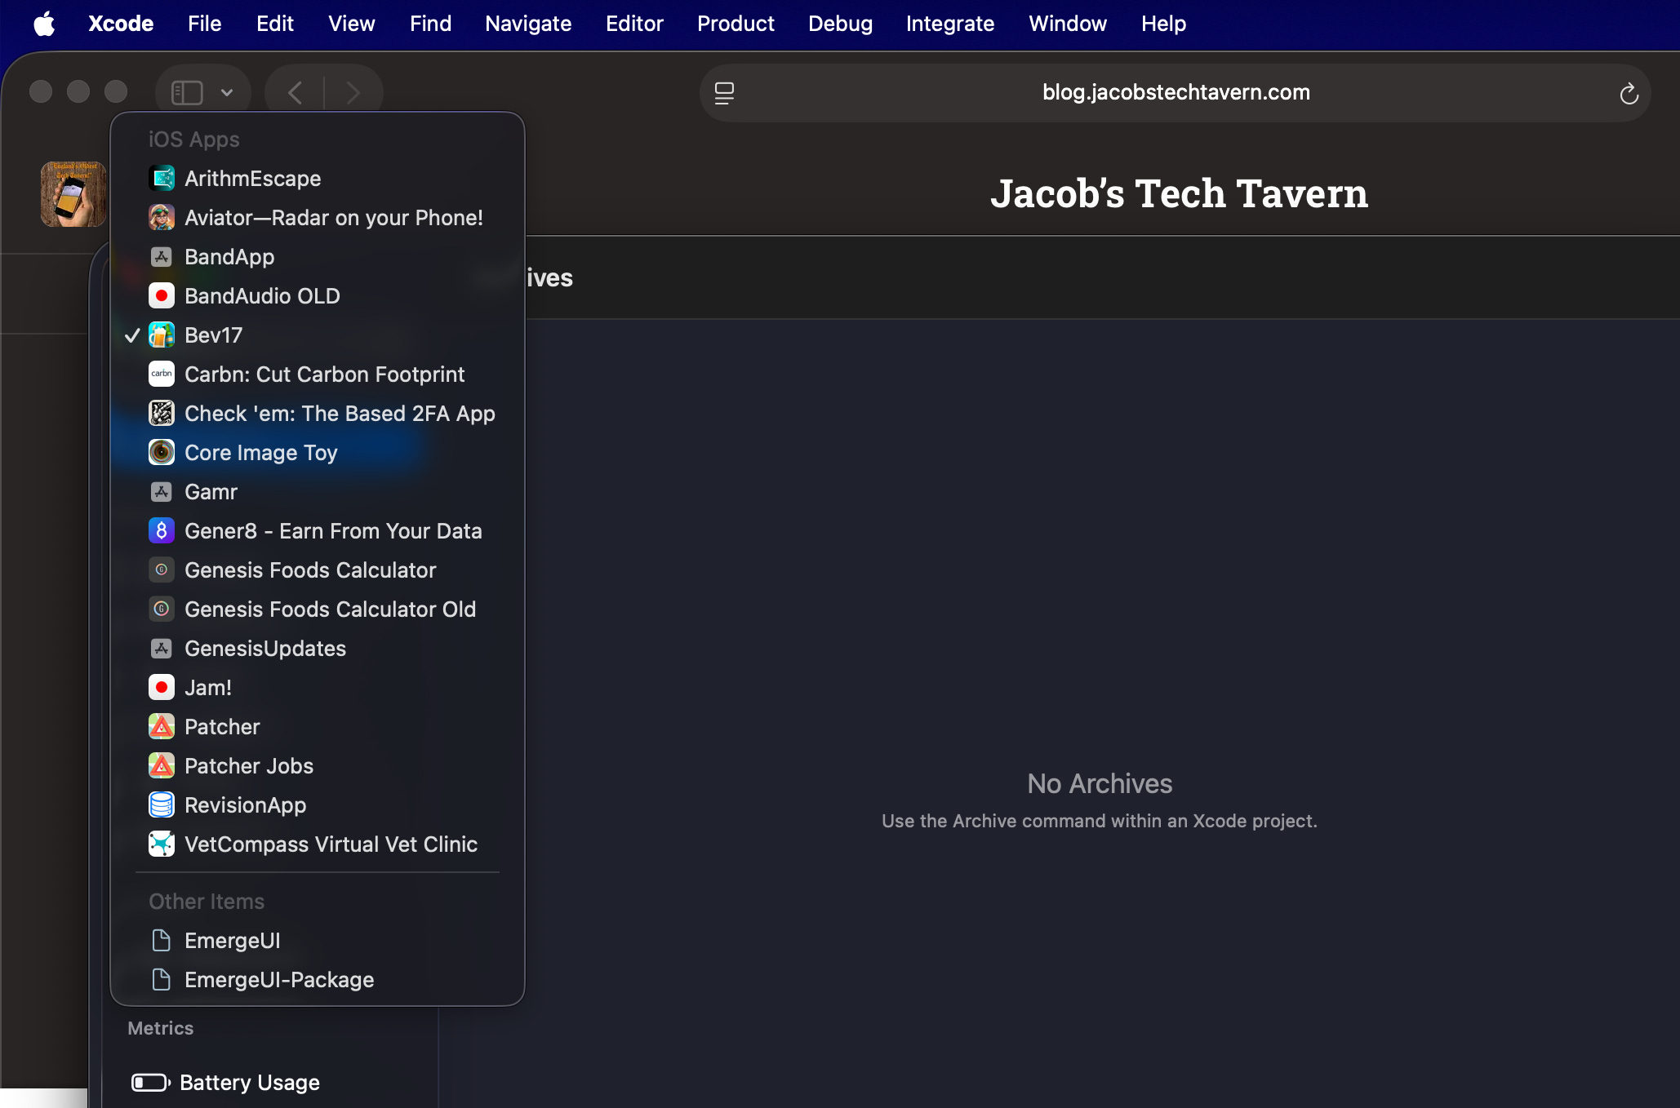The width and height of the screenshot is (1680, 1108).
Task: Click the reader view icon in address bar
Action: pyautogui.click(x=724, y=93)
